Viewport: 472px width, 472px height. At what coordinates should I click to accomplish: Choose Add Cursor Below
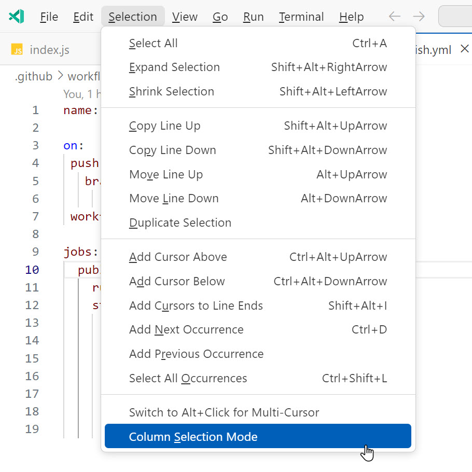(x=258, y=281)
